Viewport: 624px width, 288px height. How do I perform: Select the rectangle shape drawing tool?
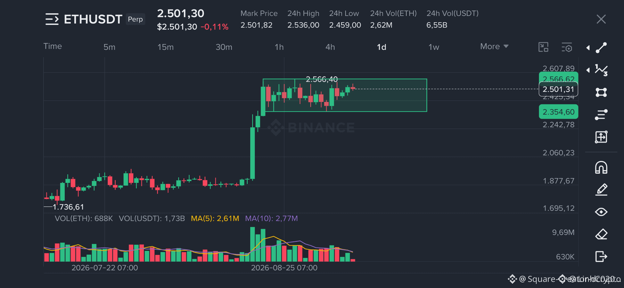601,92
